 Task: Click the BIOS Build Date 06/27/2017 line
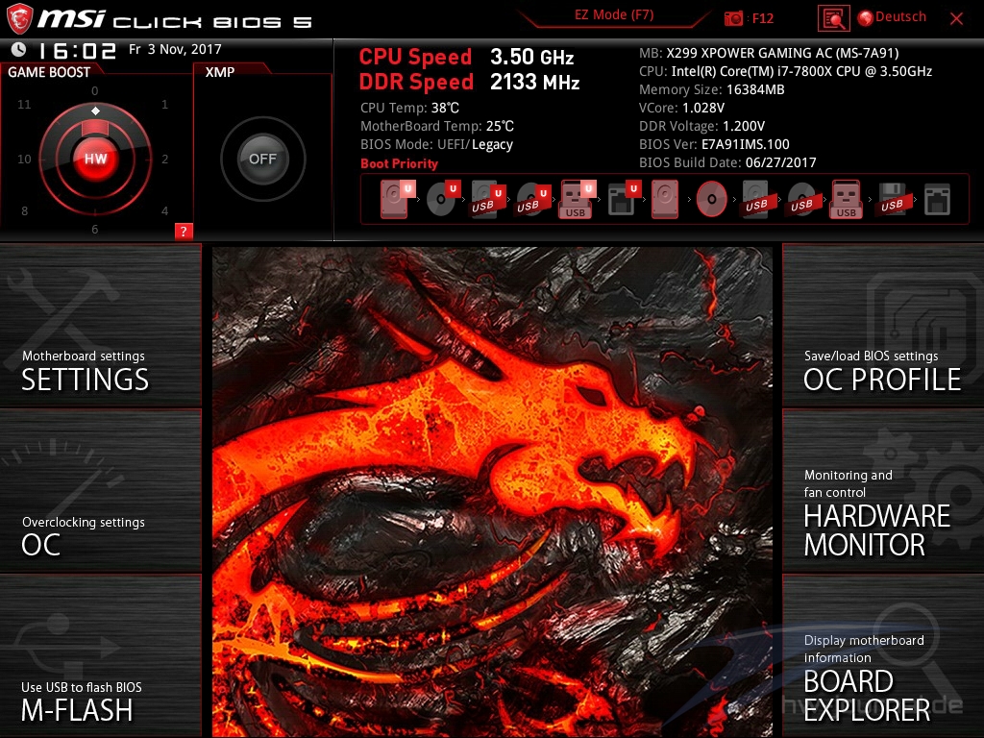point(727,161)
